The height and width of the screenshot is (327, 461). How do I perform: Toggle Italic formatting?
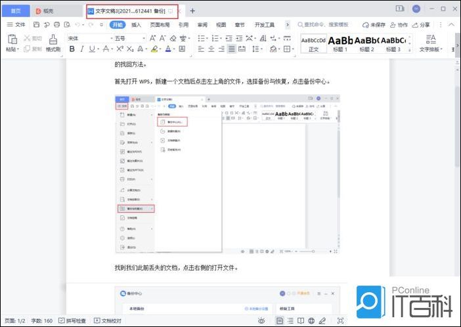point(82,49)
